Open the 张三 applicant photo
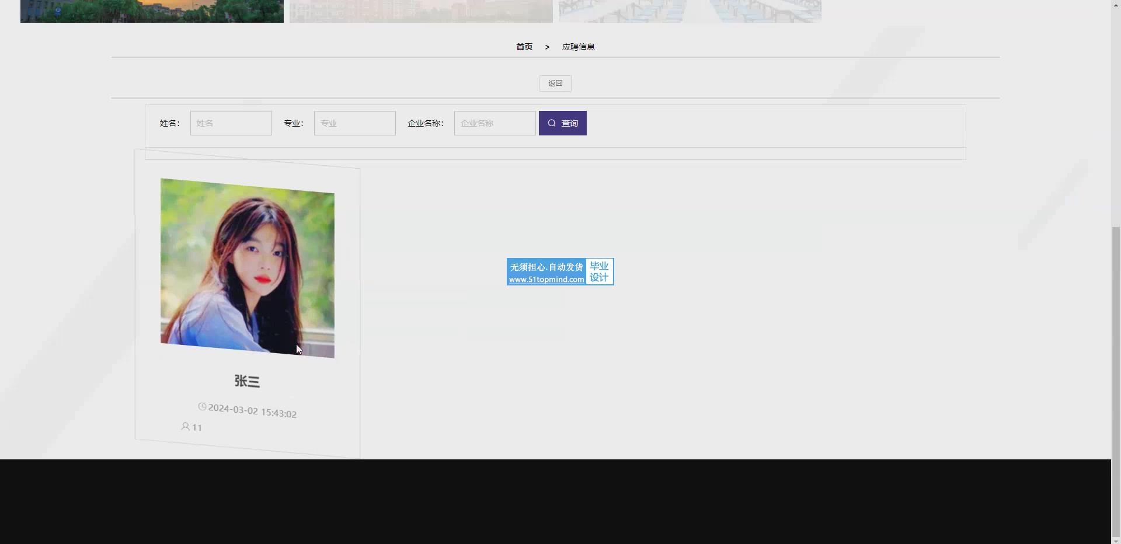1121x544 pixels. (248, 268)
